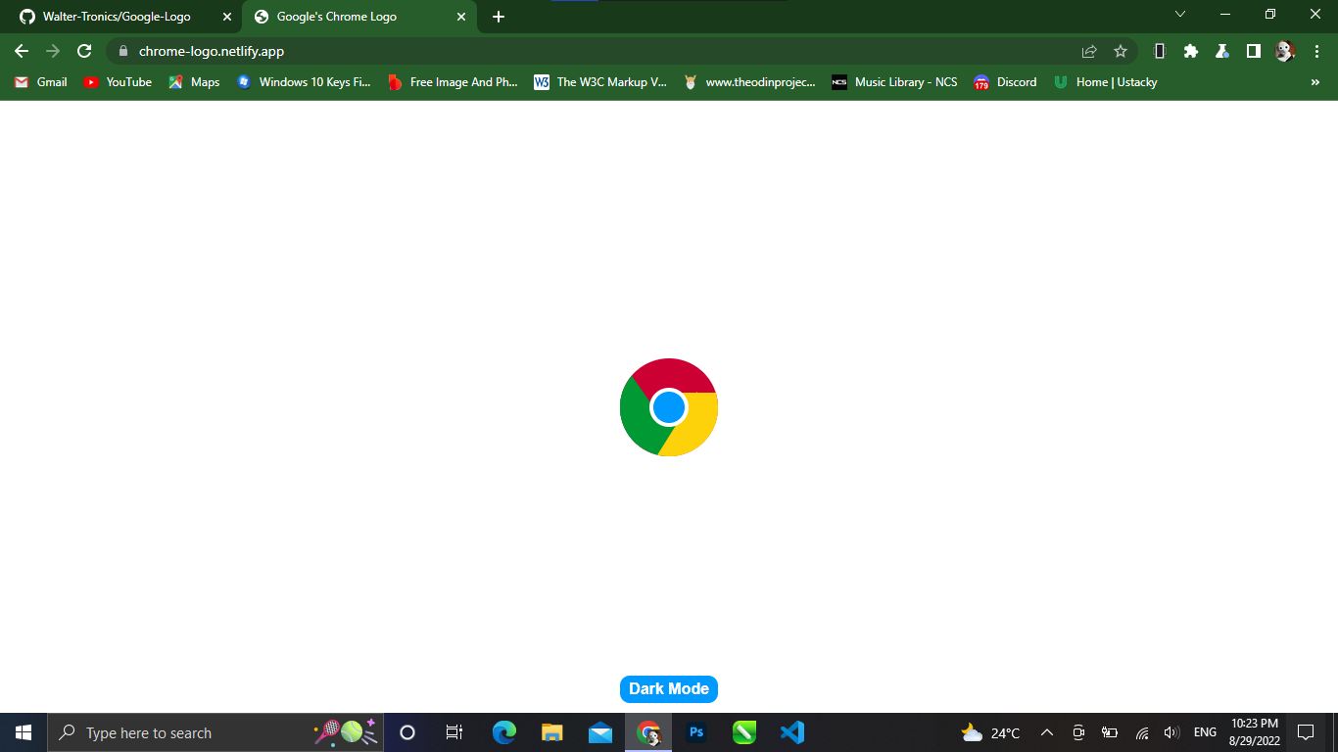Image resolution: width=1338 pixels, height=752 pixels.
Task: Visit the Music Library - NCS bookmark
Action: tap(893, 82)
